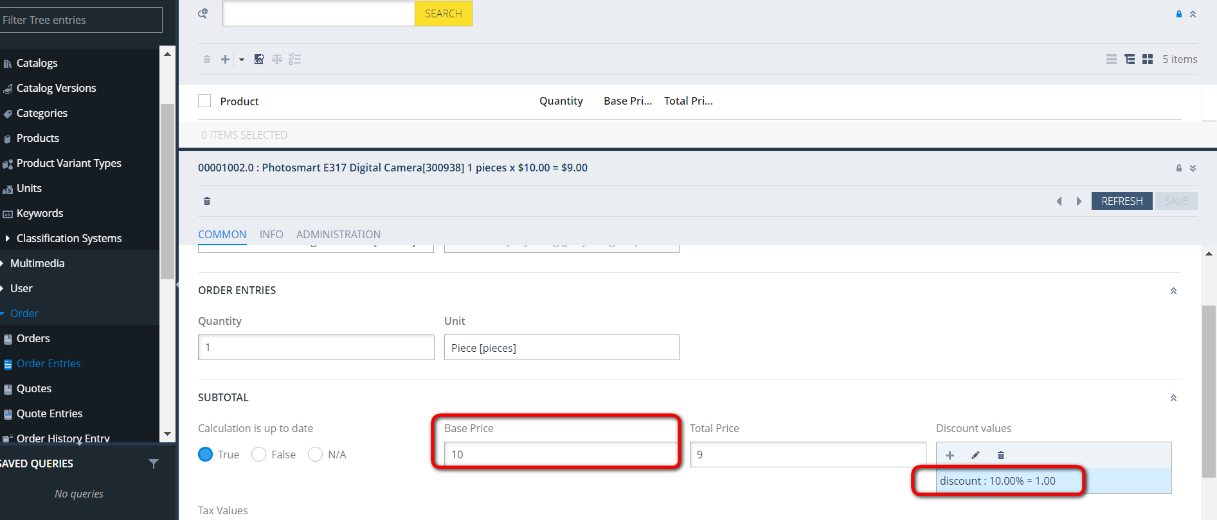This screenshot has width=1217, height=520.
Task: Switch to list view layout
Action: click(x=1112, y=59)
